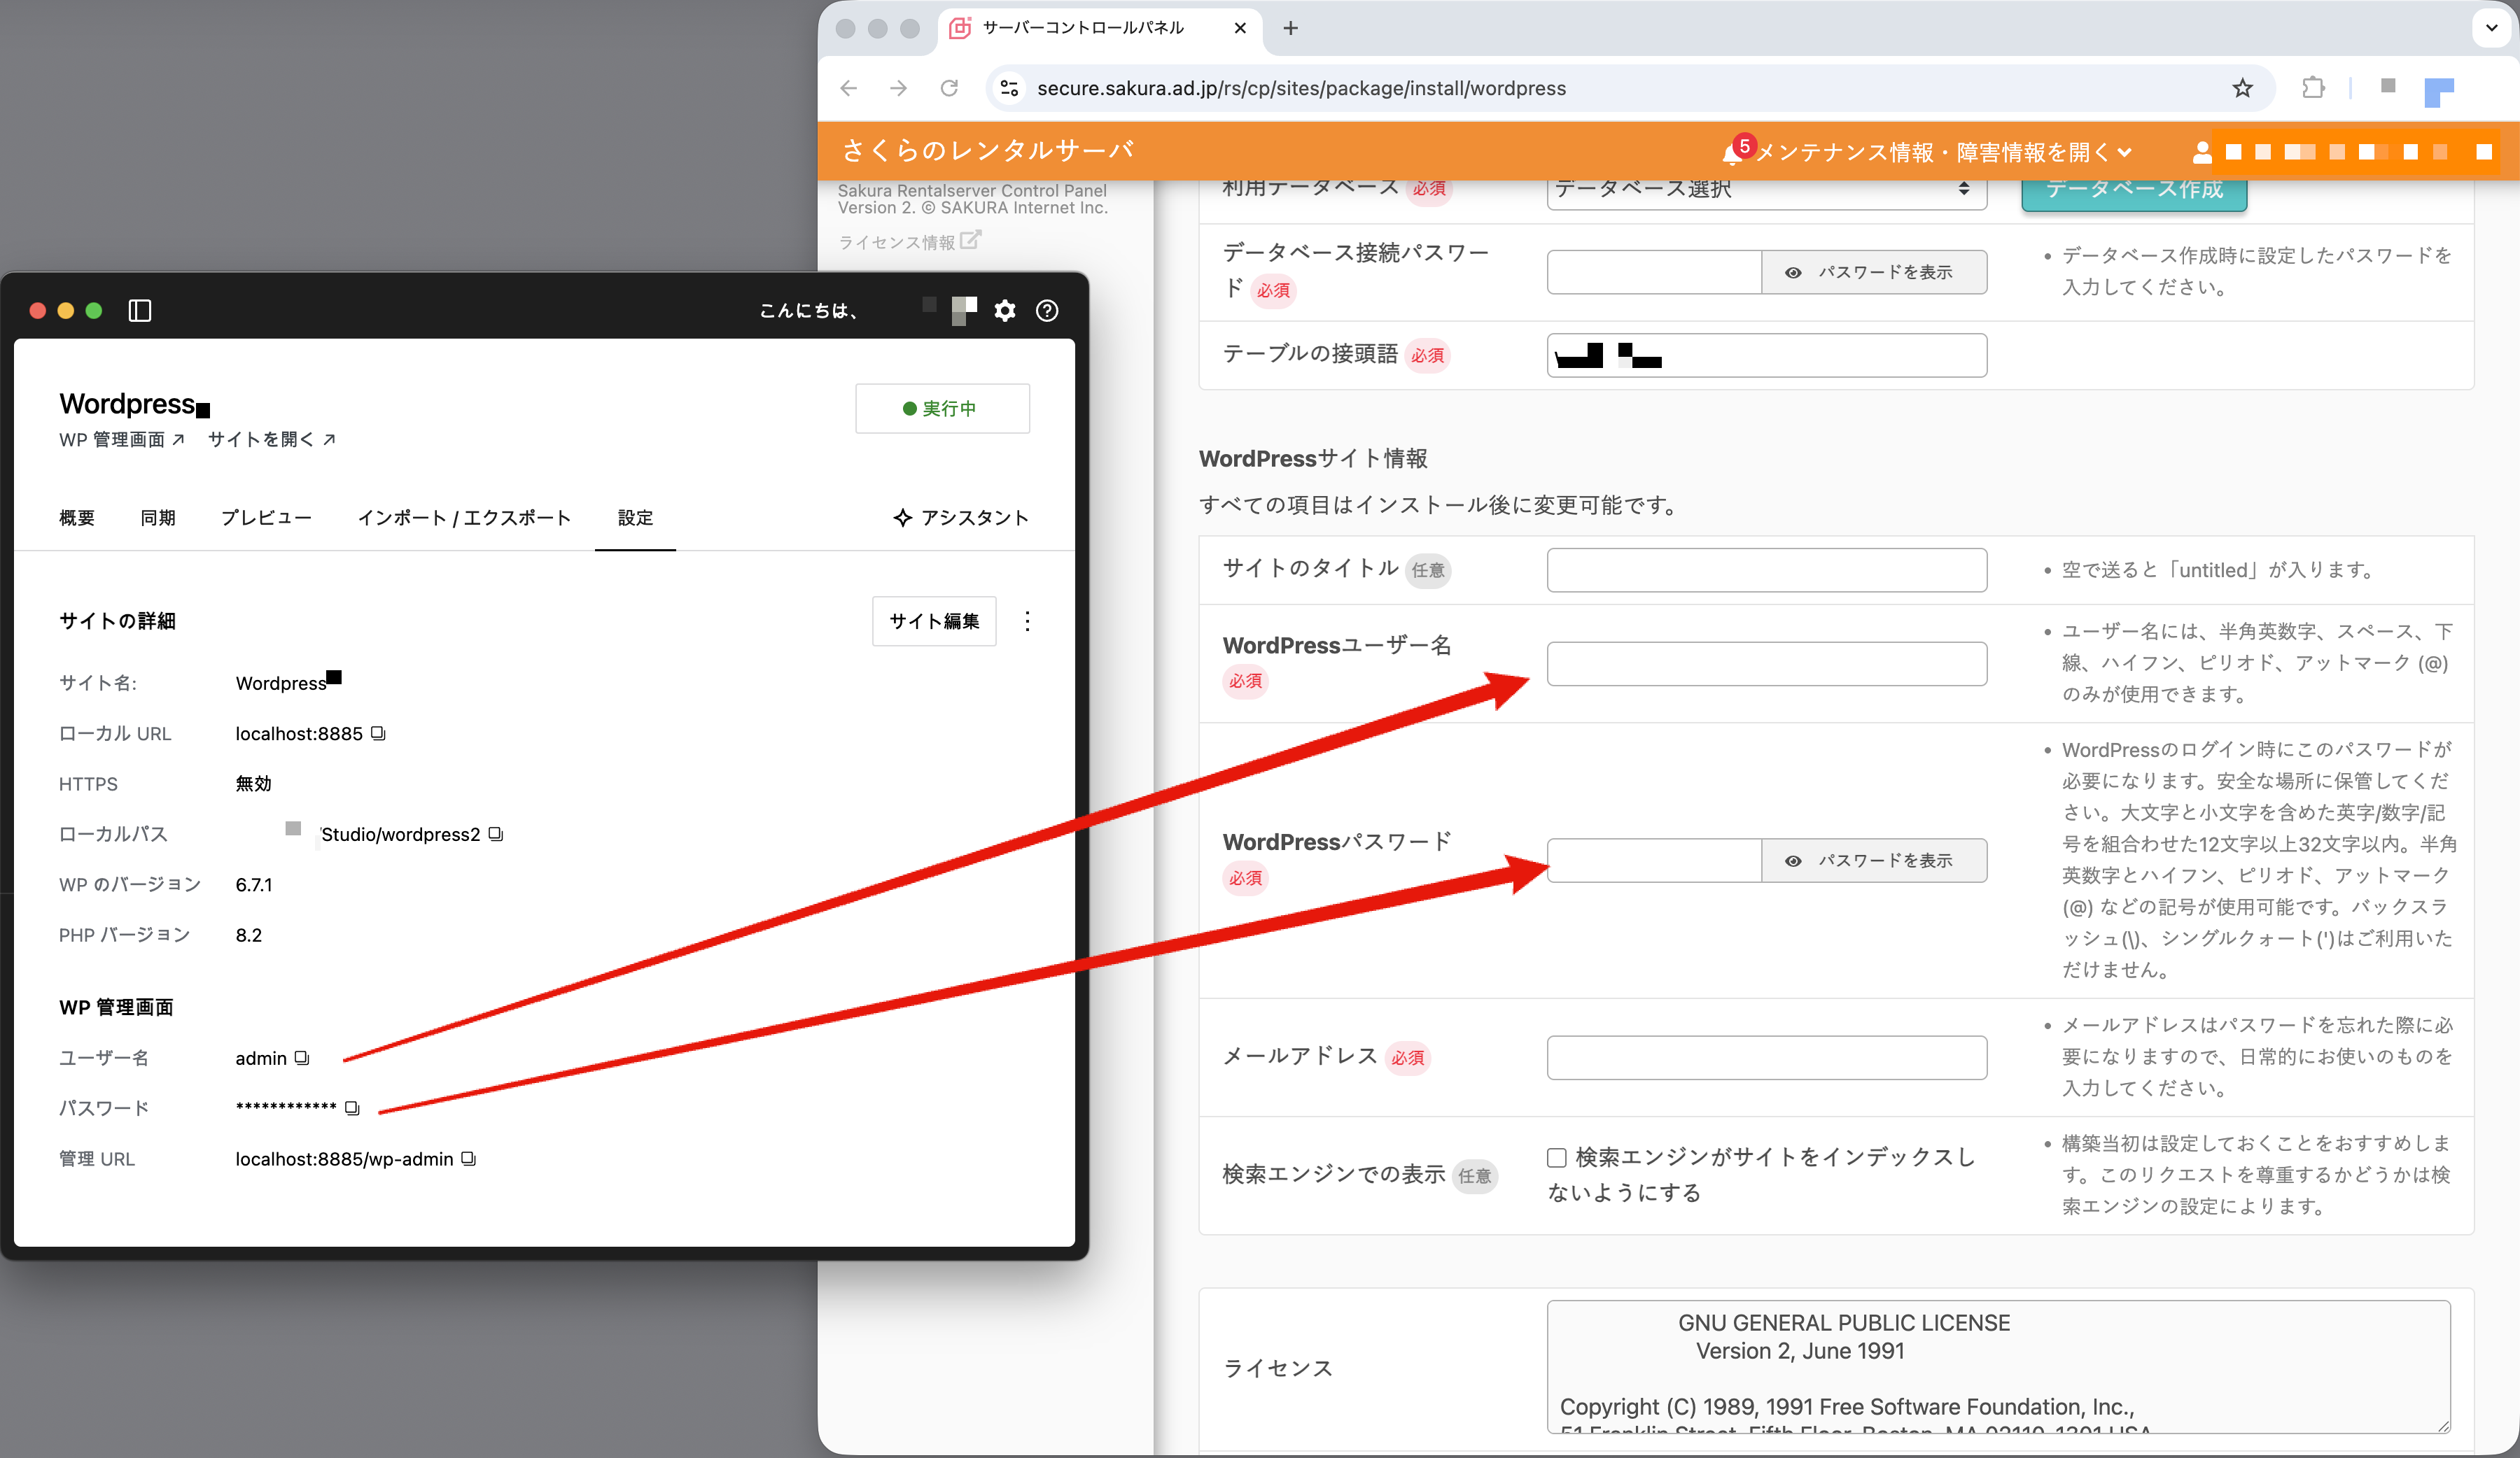
Task: Open the three-dot menu beside サイト編集
Action: click(x=1027, y=621)
